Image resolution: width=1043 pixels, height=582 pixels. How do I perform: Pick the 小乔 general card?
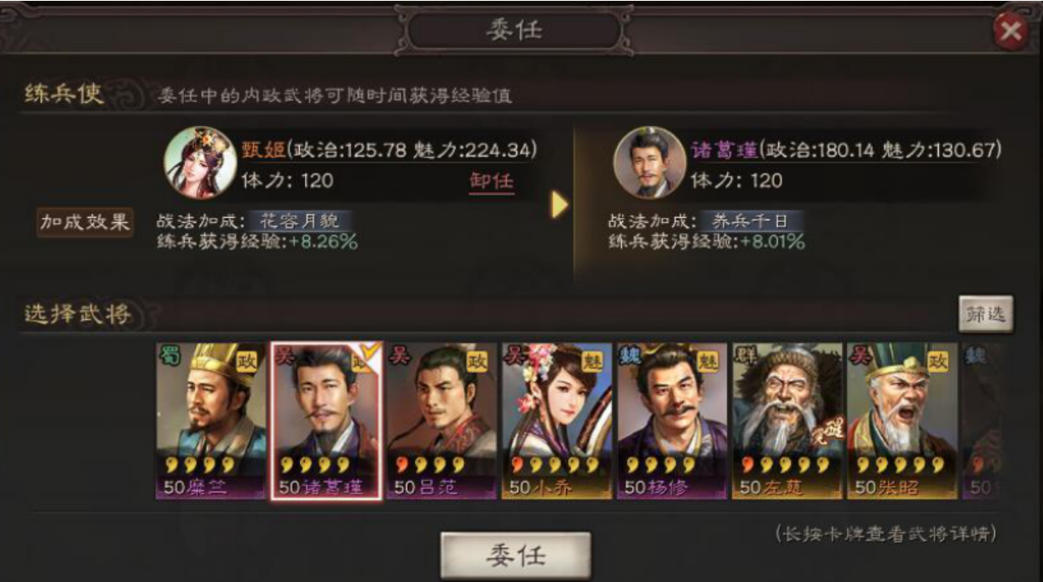point(556,420)
